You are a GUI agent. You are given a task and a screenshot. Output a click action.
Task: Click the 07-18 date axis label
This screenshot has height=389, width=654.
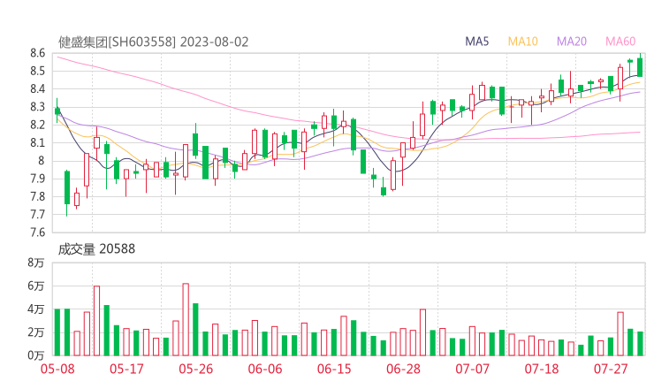click(x=542, y=369)
